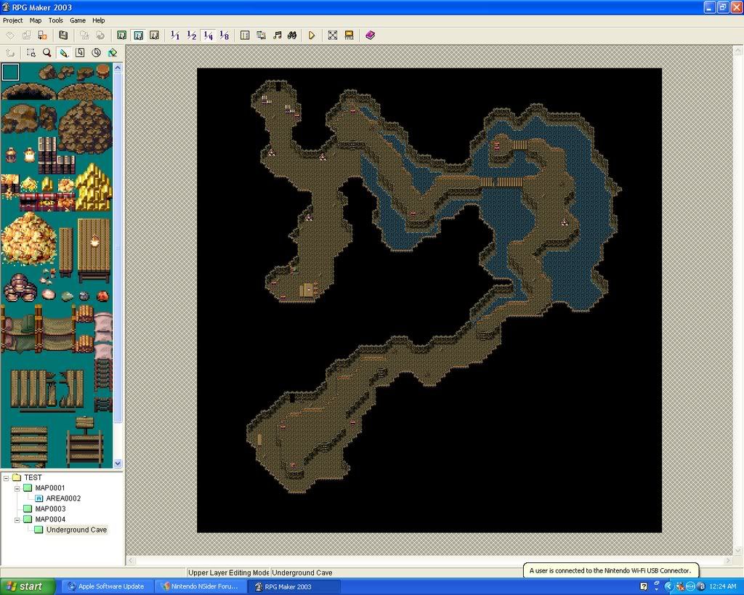The width and height of the screenshot is (744, 595).
Task: Click the Save project floppy disk icon
Action: (x=63, y=35)
